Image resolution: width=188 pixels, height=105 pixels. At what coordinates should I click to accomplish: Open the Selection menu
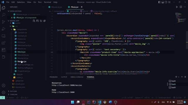21,2
